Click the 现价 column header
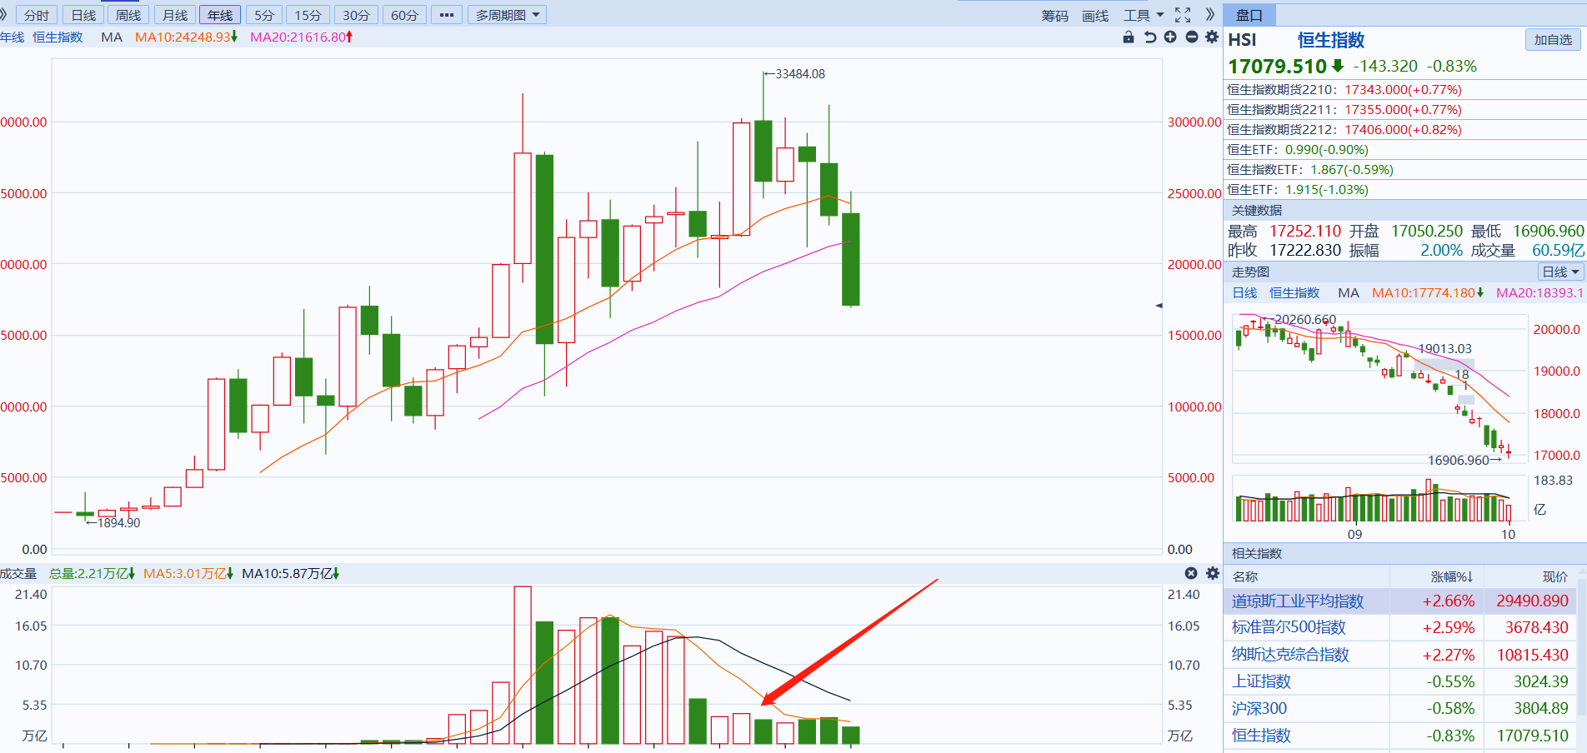The height and width of the screenshot is (753, 1587). coord(1554,576)
